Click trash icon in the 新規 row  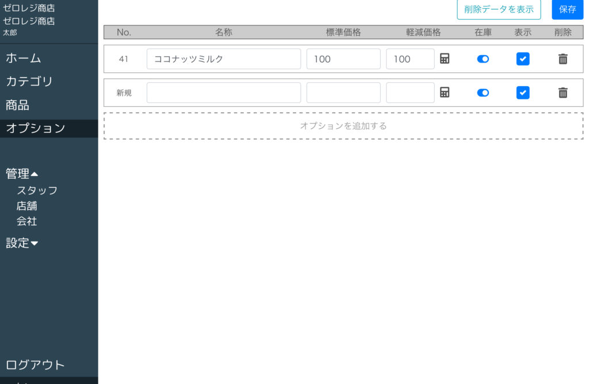tap(563, 93)
